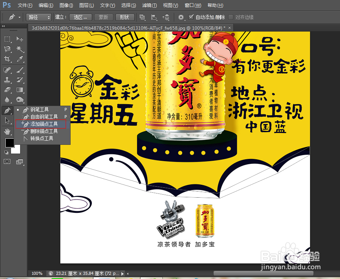Select the Move tool
Screen dimensions: 340x279
pyautogui.click(x=20, y=39)
